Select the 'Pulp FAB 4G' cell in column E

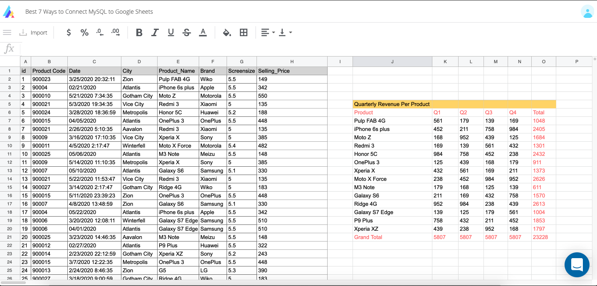[x=178, y=79]
